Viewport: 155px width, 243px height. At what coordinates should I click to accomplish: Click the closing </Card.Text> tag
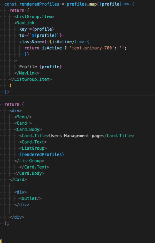(x=34, y=167)
